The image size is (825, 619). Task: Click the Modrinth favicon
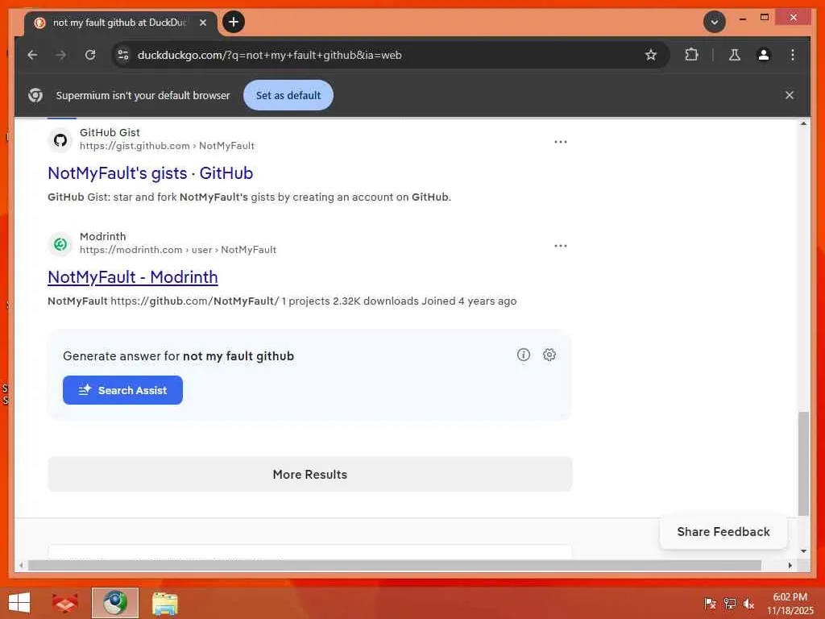coord(60,244)
